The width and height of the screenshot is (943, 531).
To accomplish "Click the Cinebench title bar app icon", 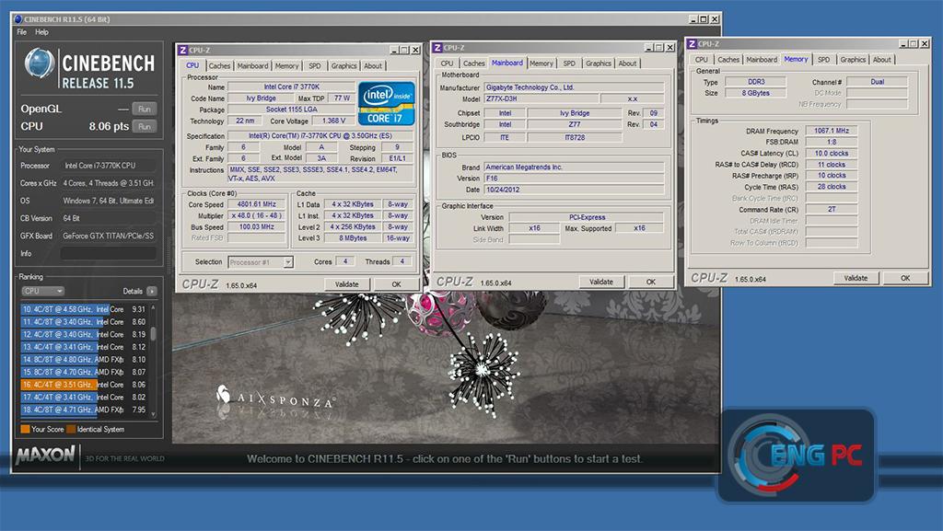I will [x=17, y=19].
